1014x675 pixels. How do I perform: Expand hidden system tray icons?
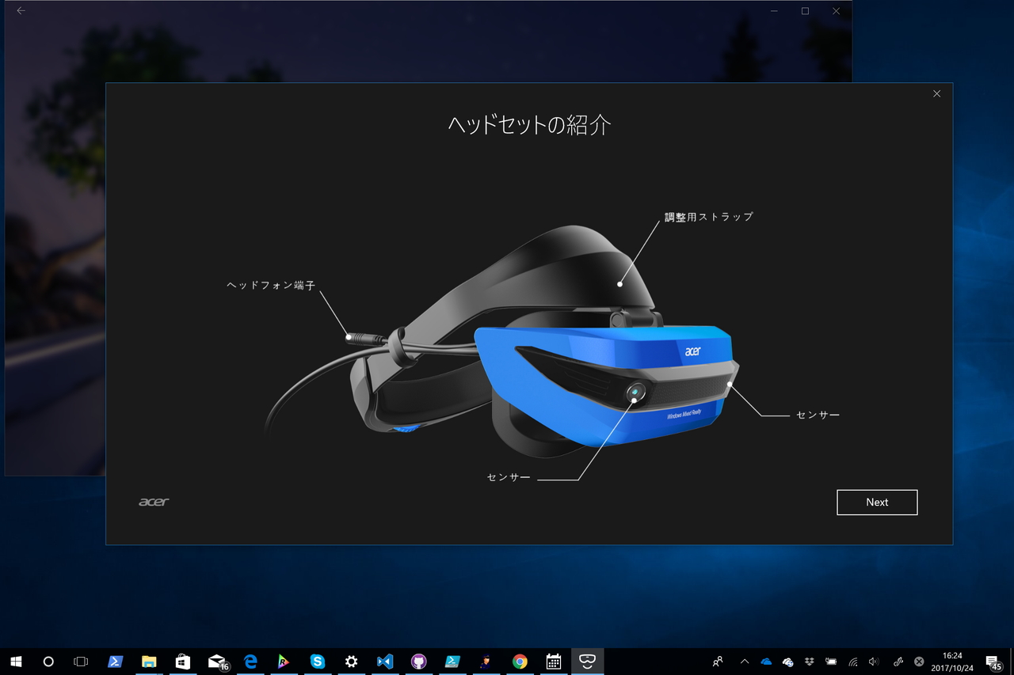[743, 661]
